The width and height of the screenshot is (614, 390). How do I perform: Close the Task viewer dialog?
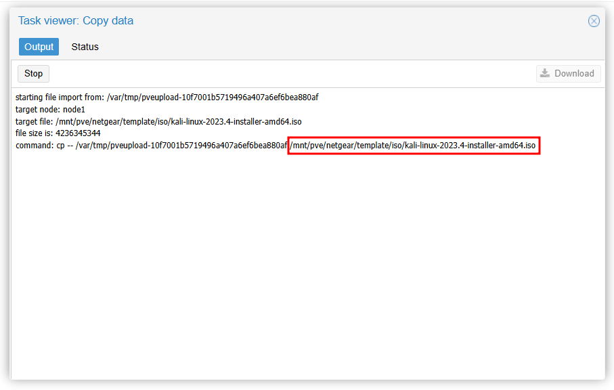tap(594, 21)
